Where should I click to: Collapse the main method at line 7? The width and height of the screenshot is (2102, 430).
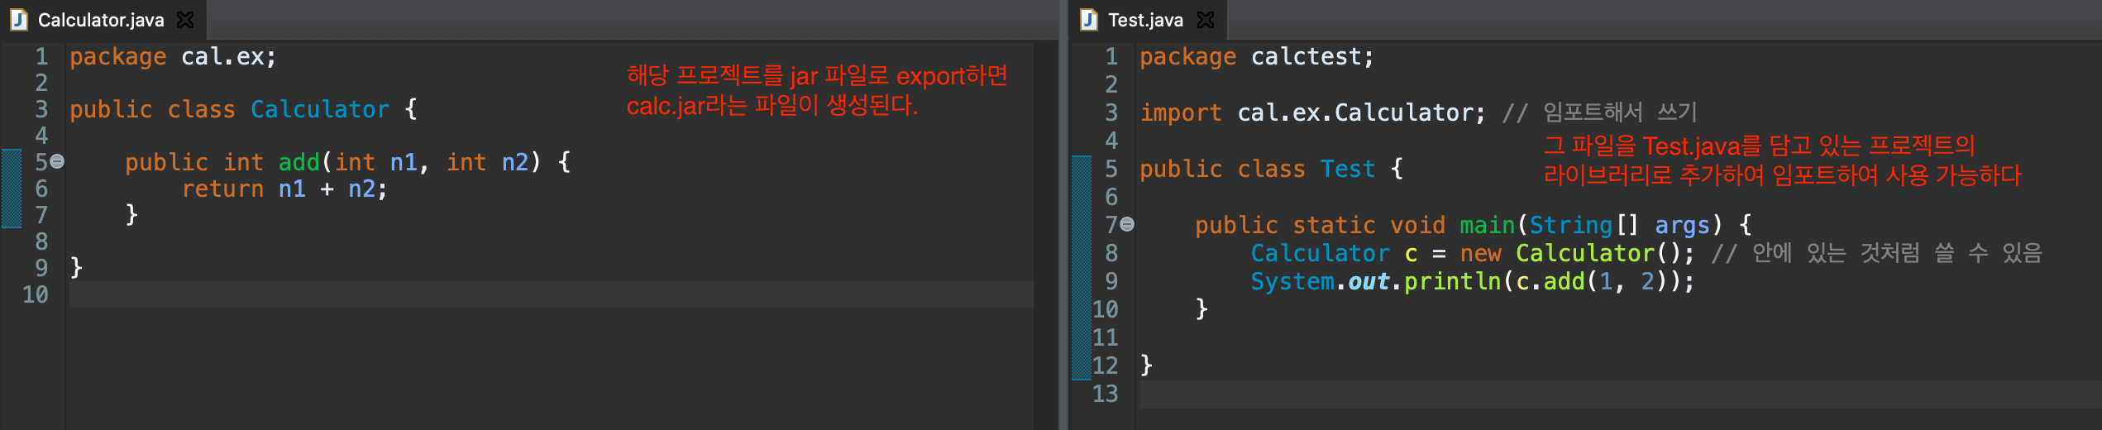[x=1127, y=225]
